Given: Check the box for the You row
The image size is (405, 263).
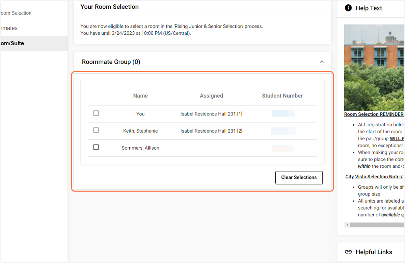Looking at the screenshot, I should (x=96, y=113).
